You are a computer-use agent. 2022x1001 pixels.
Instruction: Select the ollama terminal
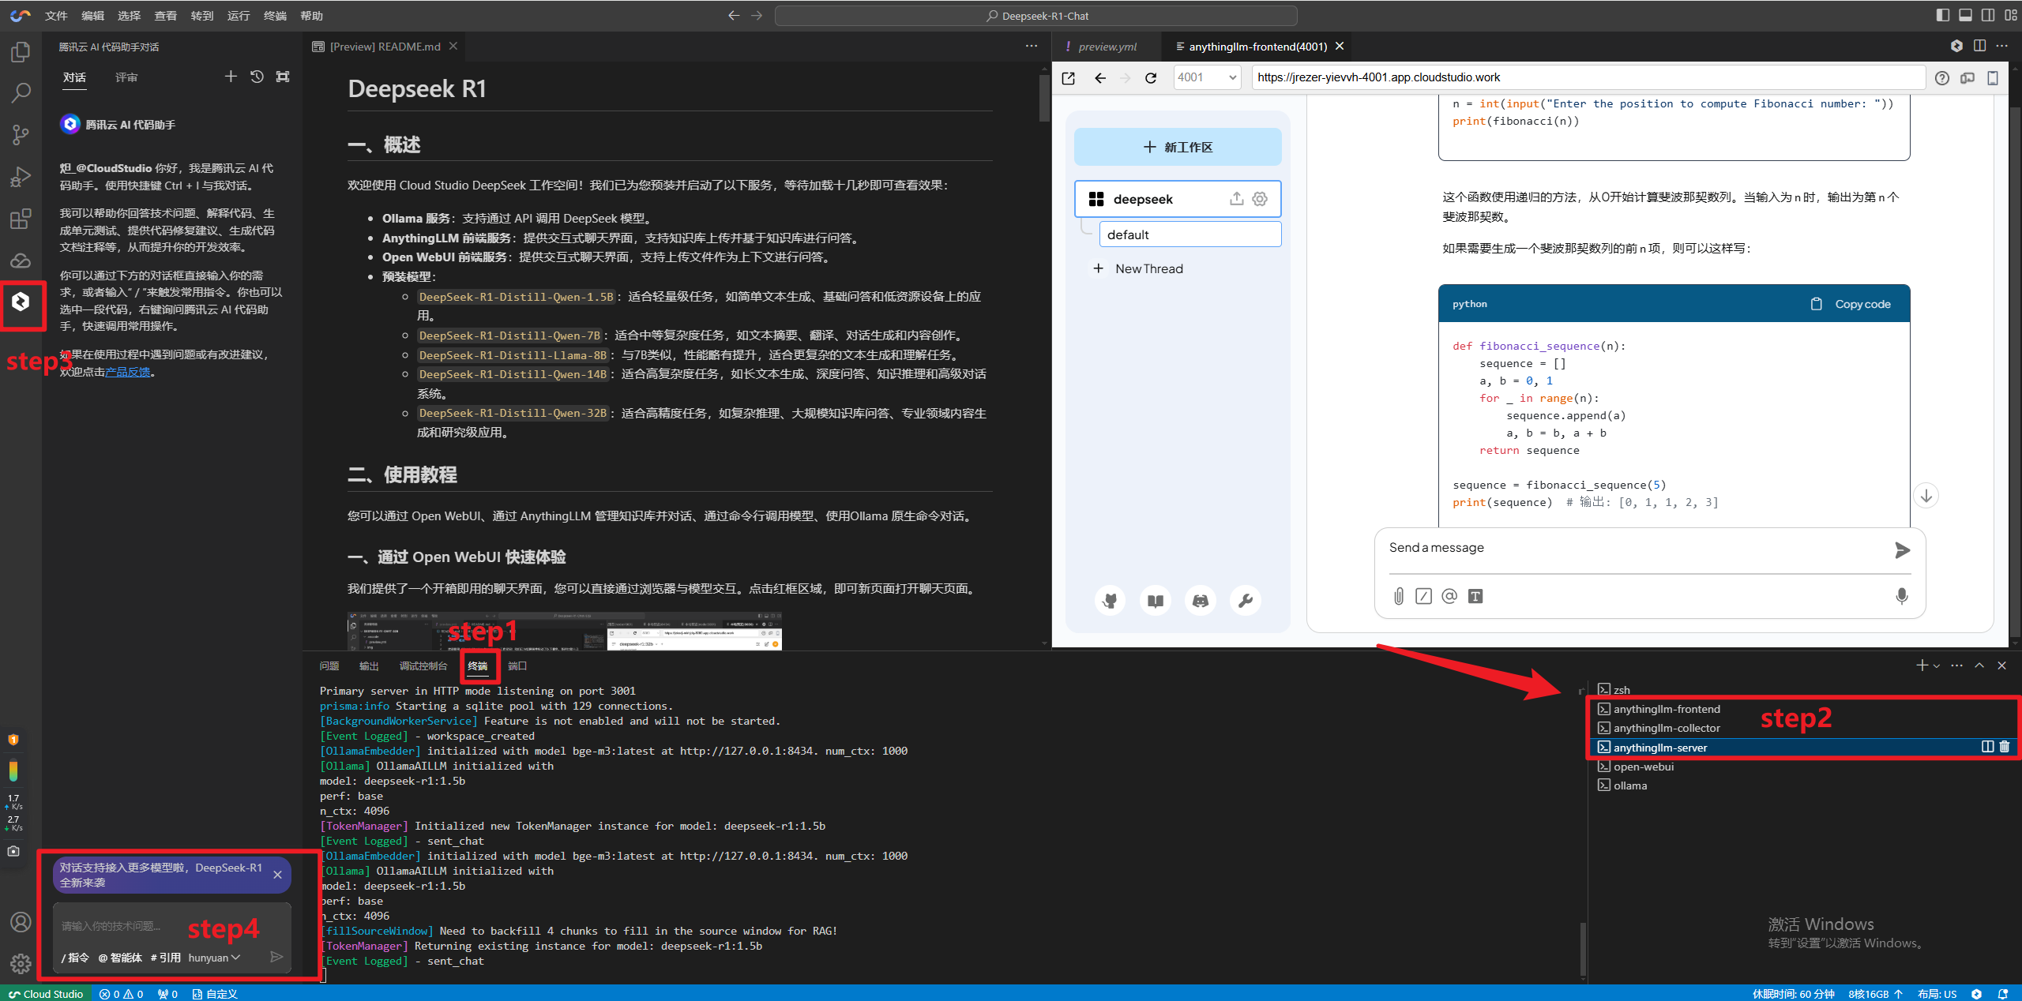(1802, 785)
